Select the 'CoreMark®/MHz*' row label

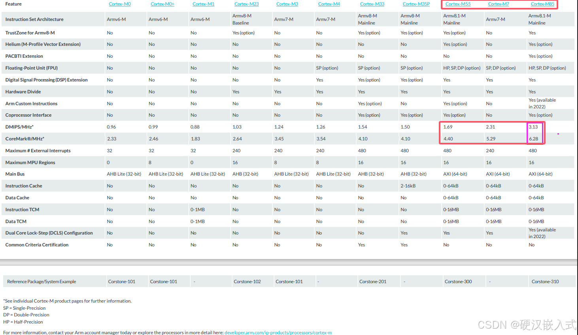point(25,139)
